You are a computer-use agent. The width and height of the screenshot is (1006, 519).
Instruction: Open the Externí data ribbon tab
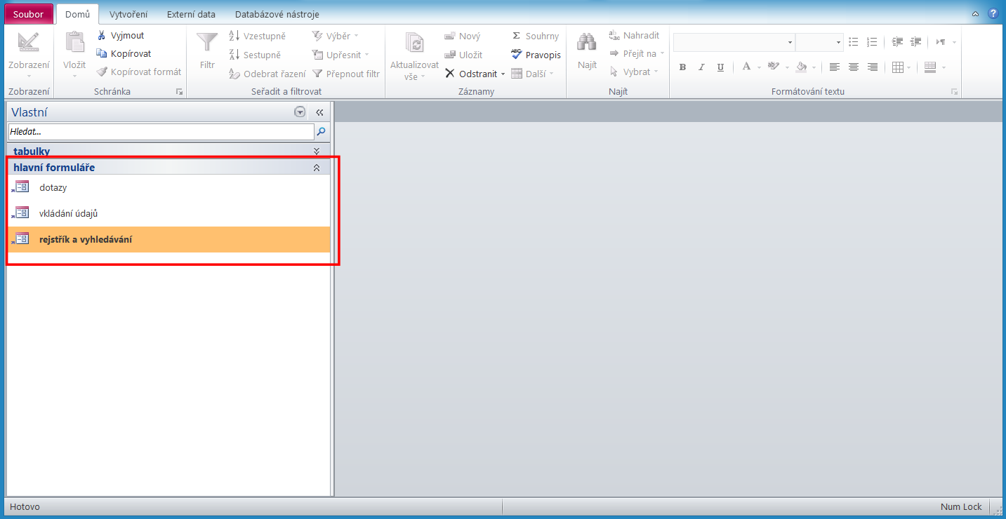(x=191, y=14)
